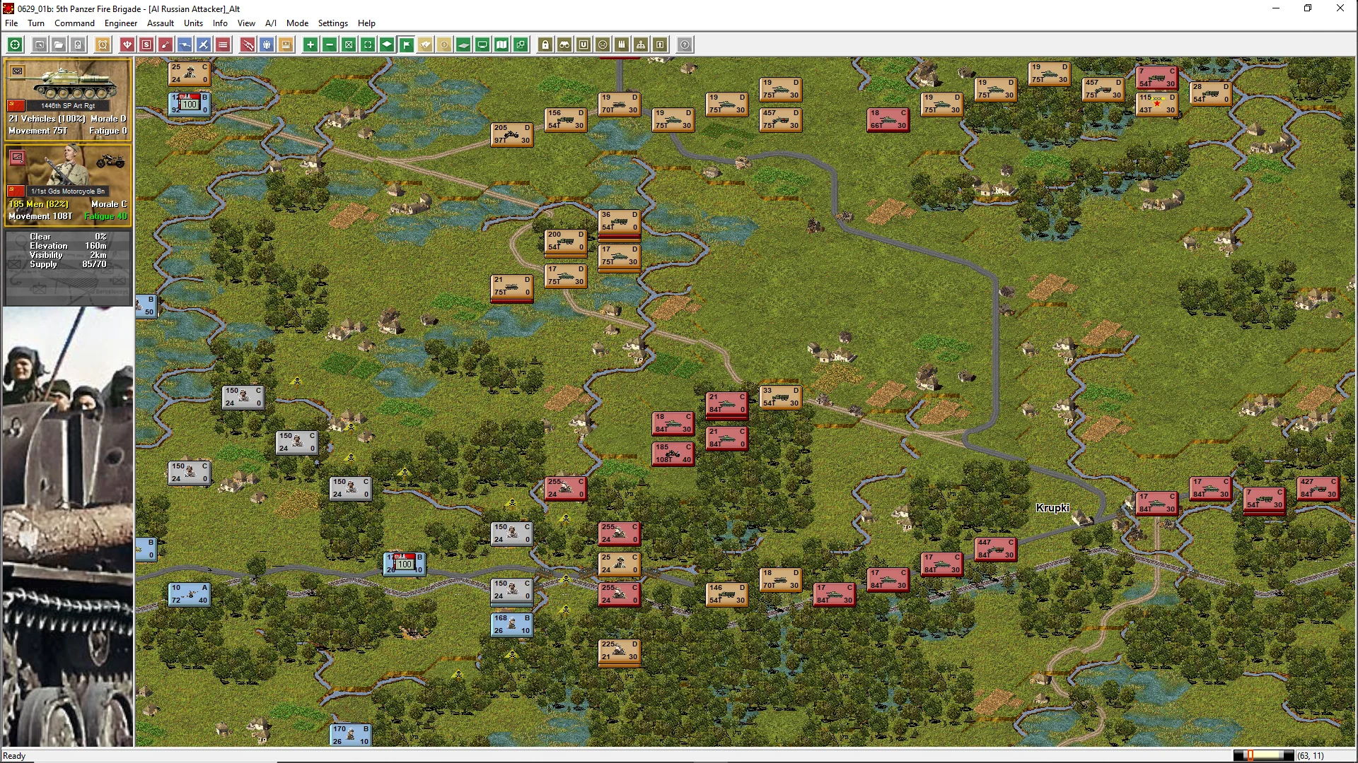Select the 1/1st Gds Motorcycle Bn card

(68, 185)
